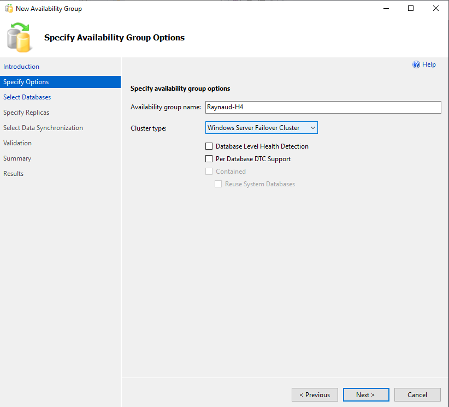Select the Windows Server Failover Cluster combo box

pyautogui.click(x=257, y=127)
